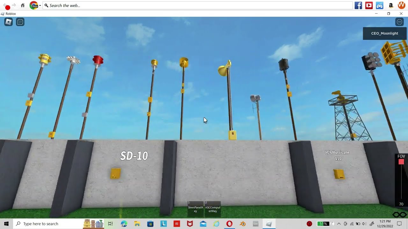The width and height of the screenshot is (408, 229).
Task: Open the teal L app on taskbar
Action: [x=164, y=224]
